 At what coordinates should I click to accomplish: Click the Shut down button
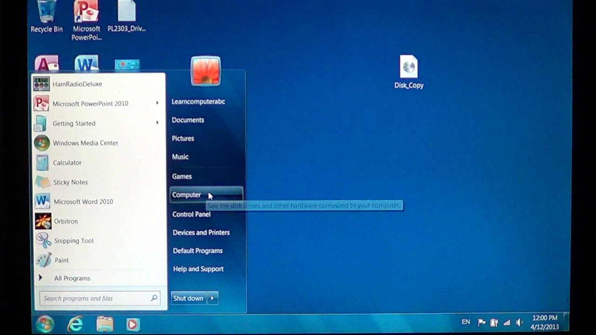(188, 298)
